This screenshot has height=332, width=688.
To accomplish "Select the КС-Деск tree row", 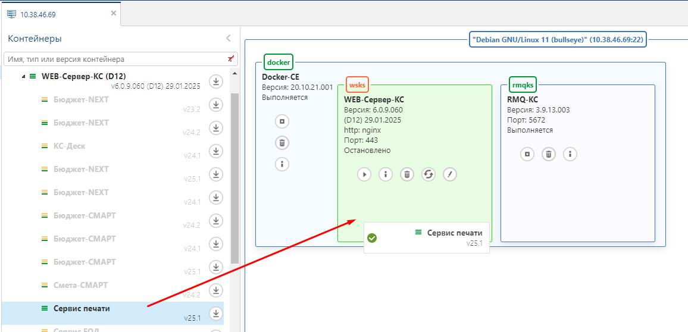I will pyautogui.click(x=112, y=151).
